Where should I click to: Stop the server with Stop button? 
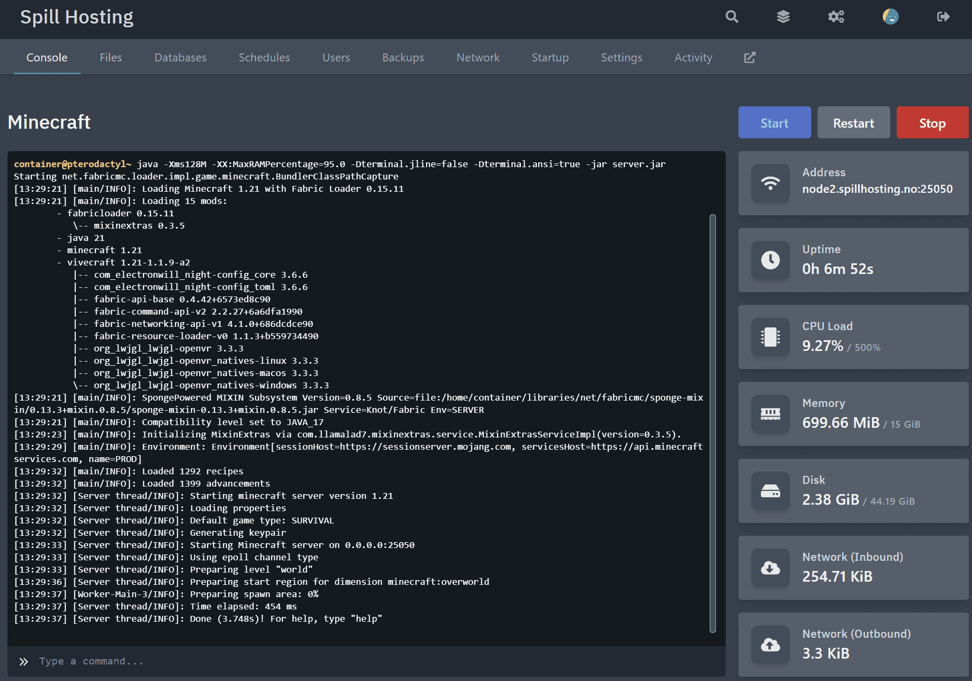tap(932, 123)
